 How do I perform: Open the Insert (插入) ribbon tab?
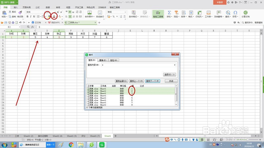tap(16, 7)
